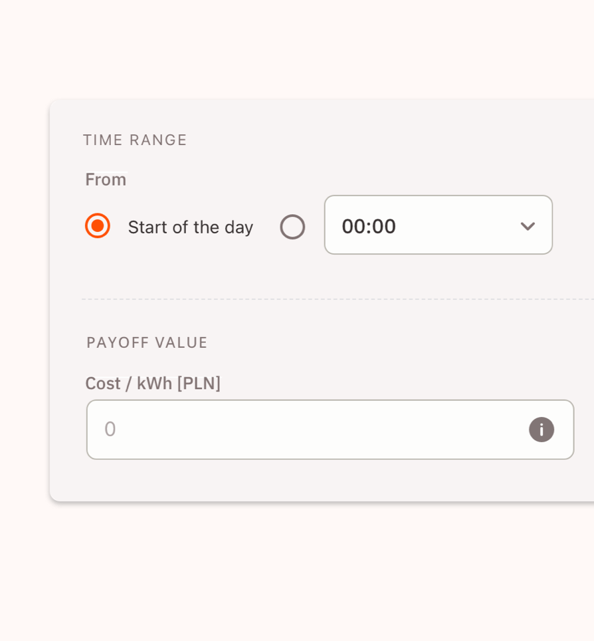Click the orange dot of the selected radio
Viewport: 594px width, 641px height.
click(98, 226)
